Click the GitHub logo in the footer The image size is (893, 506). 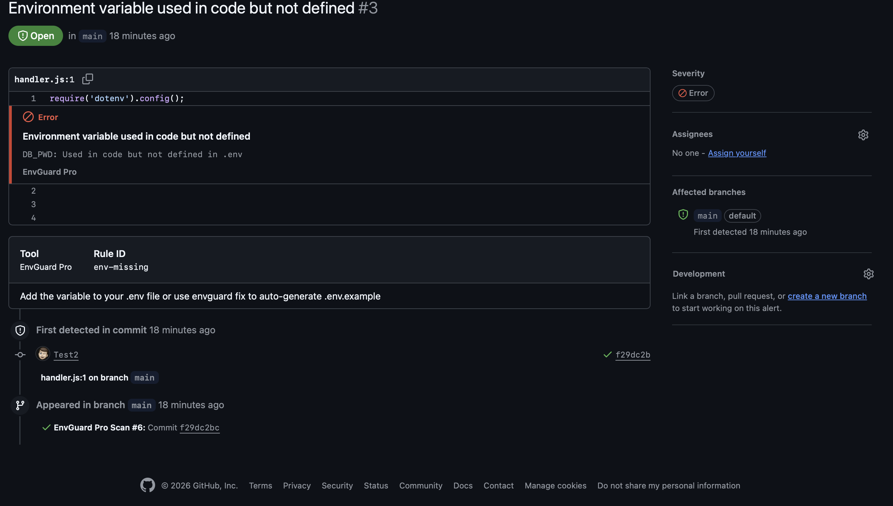coord(148,485)
